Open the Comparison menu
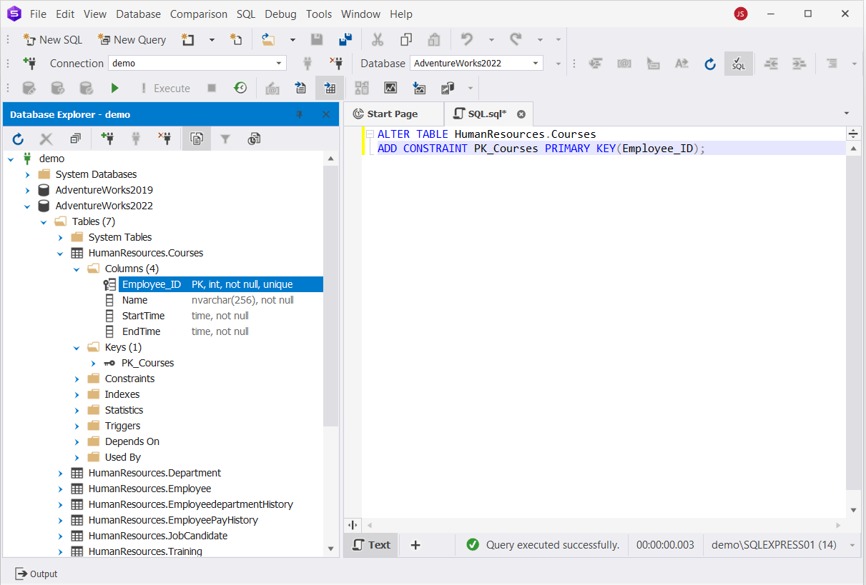This screenshot has width=866, height=585. point(199,14)
